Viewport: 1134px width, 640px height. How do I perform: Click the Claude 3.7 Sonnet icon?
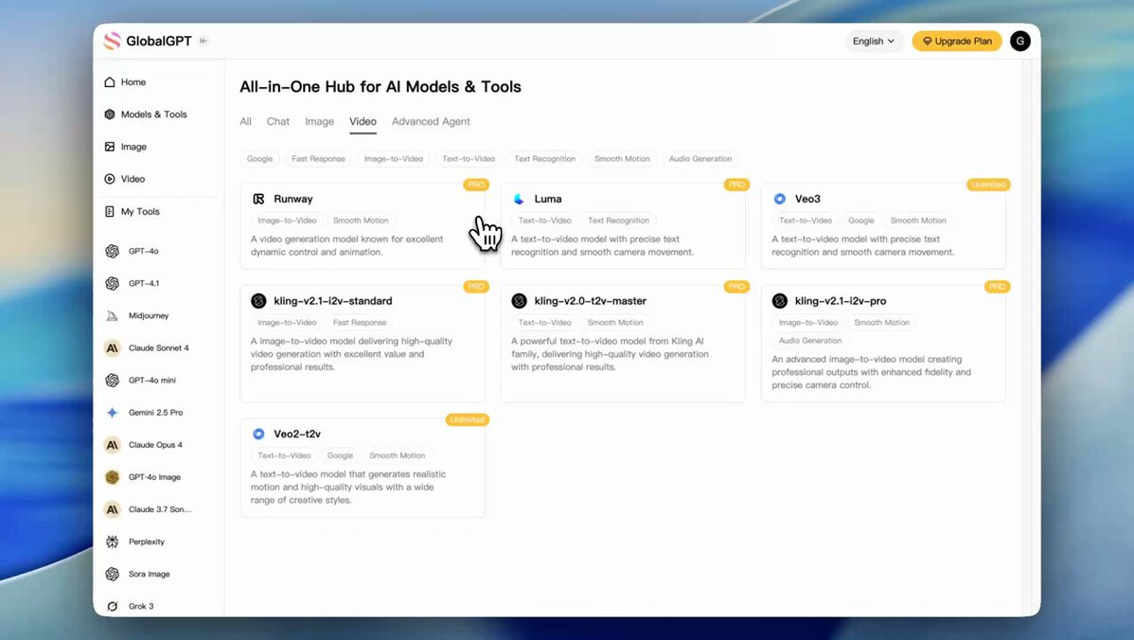tap(112, 509)
